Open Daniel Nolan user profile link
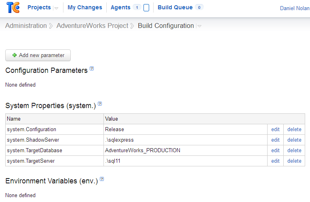 tap(295, 8)
